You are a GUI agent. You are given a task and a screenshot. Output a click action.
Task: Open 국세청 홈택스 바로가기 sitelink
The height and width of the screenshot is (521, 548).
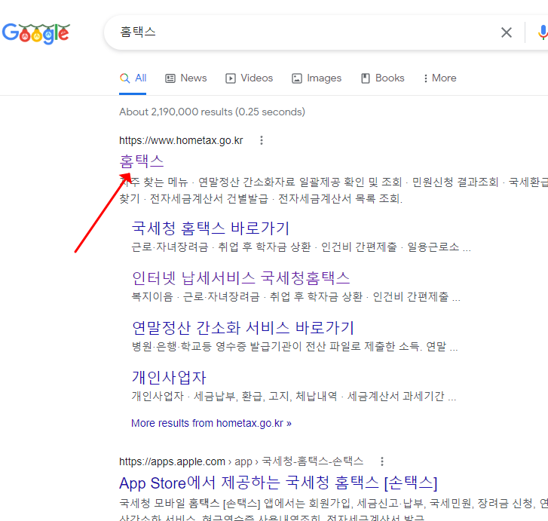click(210, 228)
